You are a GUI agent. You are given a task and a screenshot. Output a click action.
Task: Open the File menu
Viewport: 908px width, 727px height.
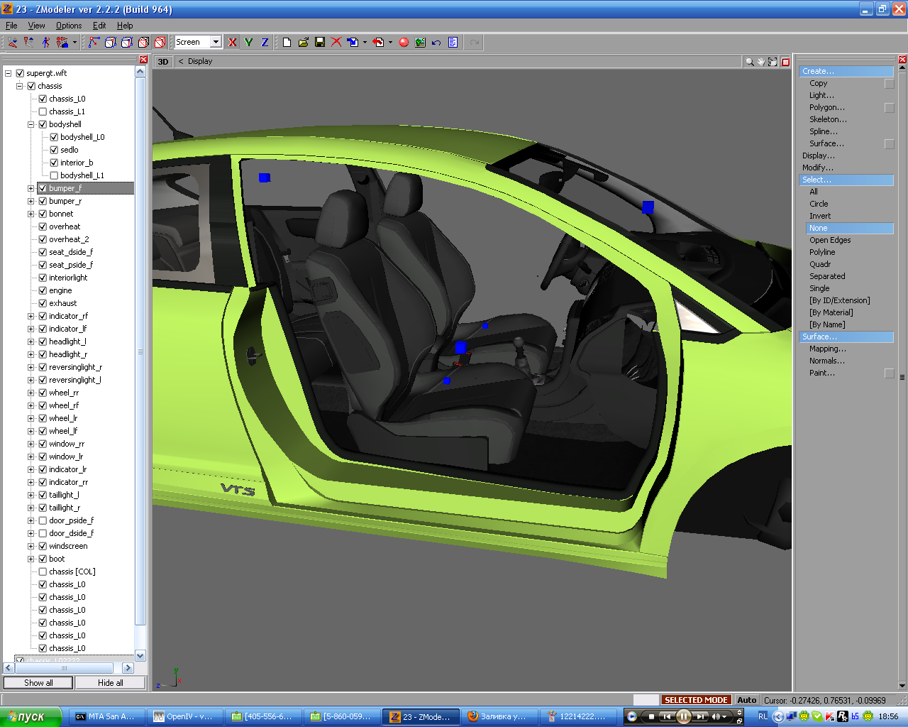tap(11, 26)
